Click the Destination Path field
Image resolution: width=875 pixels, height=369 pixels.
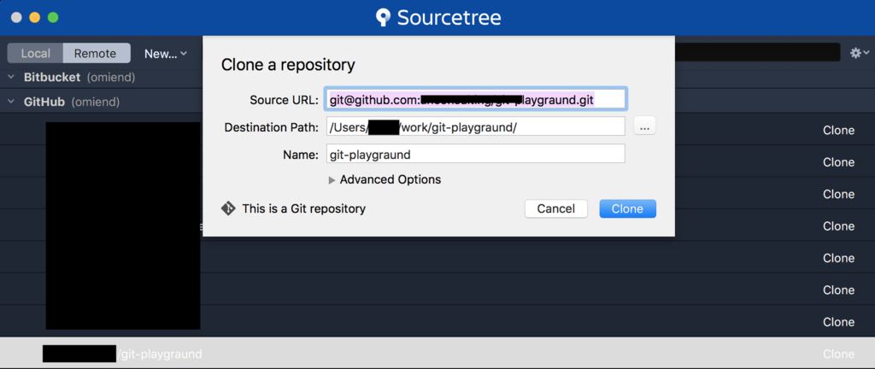click(x=475, y=126)
